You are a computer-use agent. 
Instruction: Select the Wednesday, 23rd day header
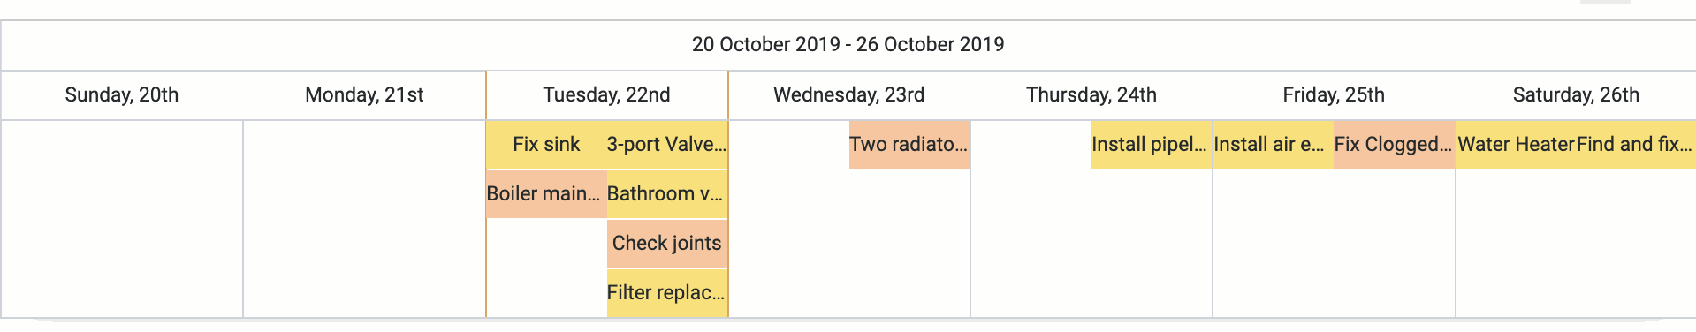[849, 95]
